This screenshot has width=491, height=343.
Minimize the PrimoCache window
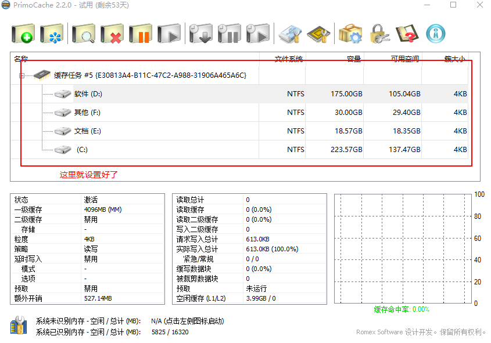[427, 5]
